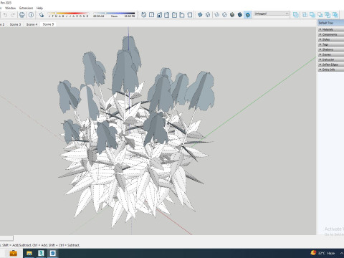The height and width of the screenshot is (258, 344).
Task: Open the briefcase app in taskbar
Action: [13, 253]
